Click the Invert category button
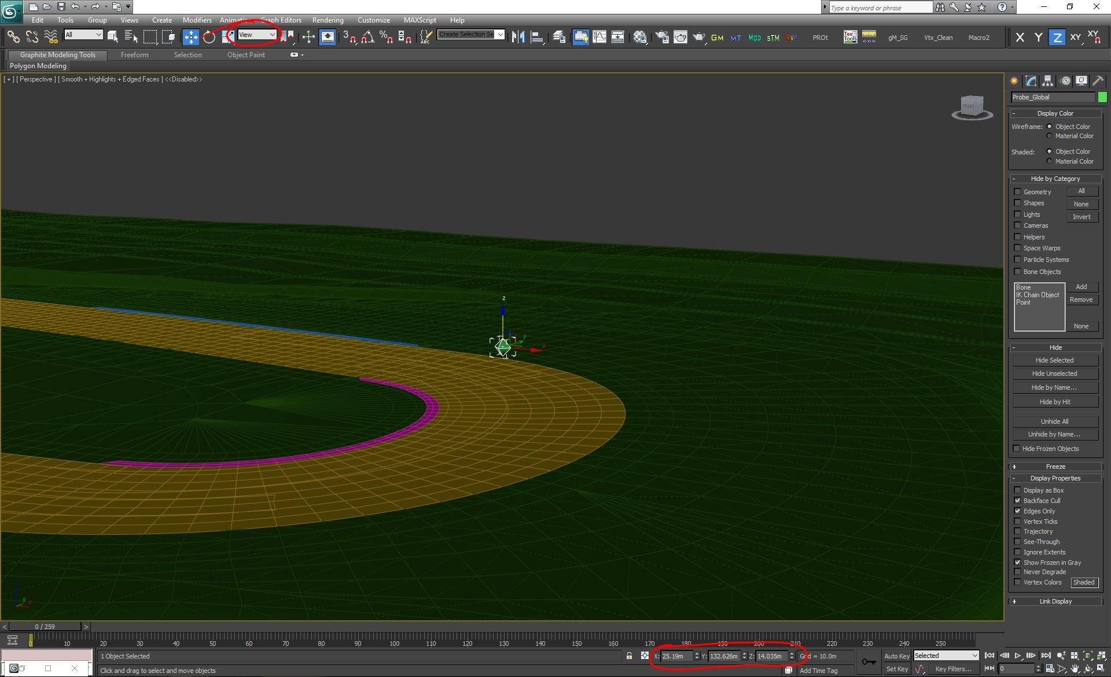Screen dimensions: 1111x677 point(1081,217)
